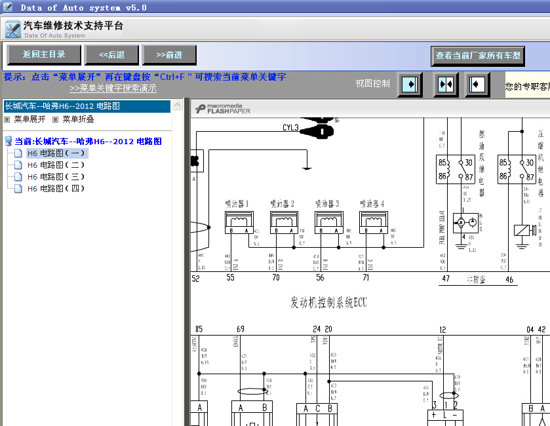Viewport: 550px width, 426px height.
Task: Collapse the menu via 菜单折叠
Action: point(78,119)
